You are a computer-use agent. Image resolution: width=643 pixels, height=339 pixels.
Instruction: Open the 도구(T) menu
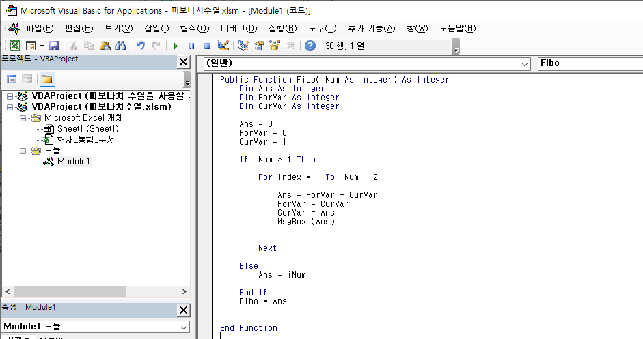point(323,28)
